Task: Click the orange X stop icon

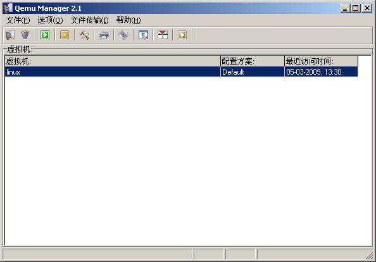Action: (x=65, y=35)
